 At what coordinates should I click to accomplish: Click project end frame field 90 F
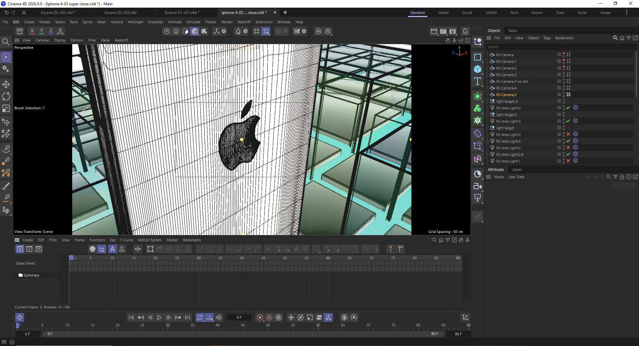458,334
